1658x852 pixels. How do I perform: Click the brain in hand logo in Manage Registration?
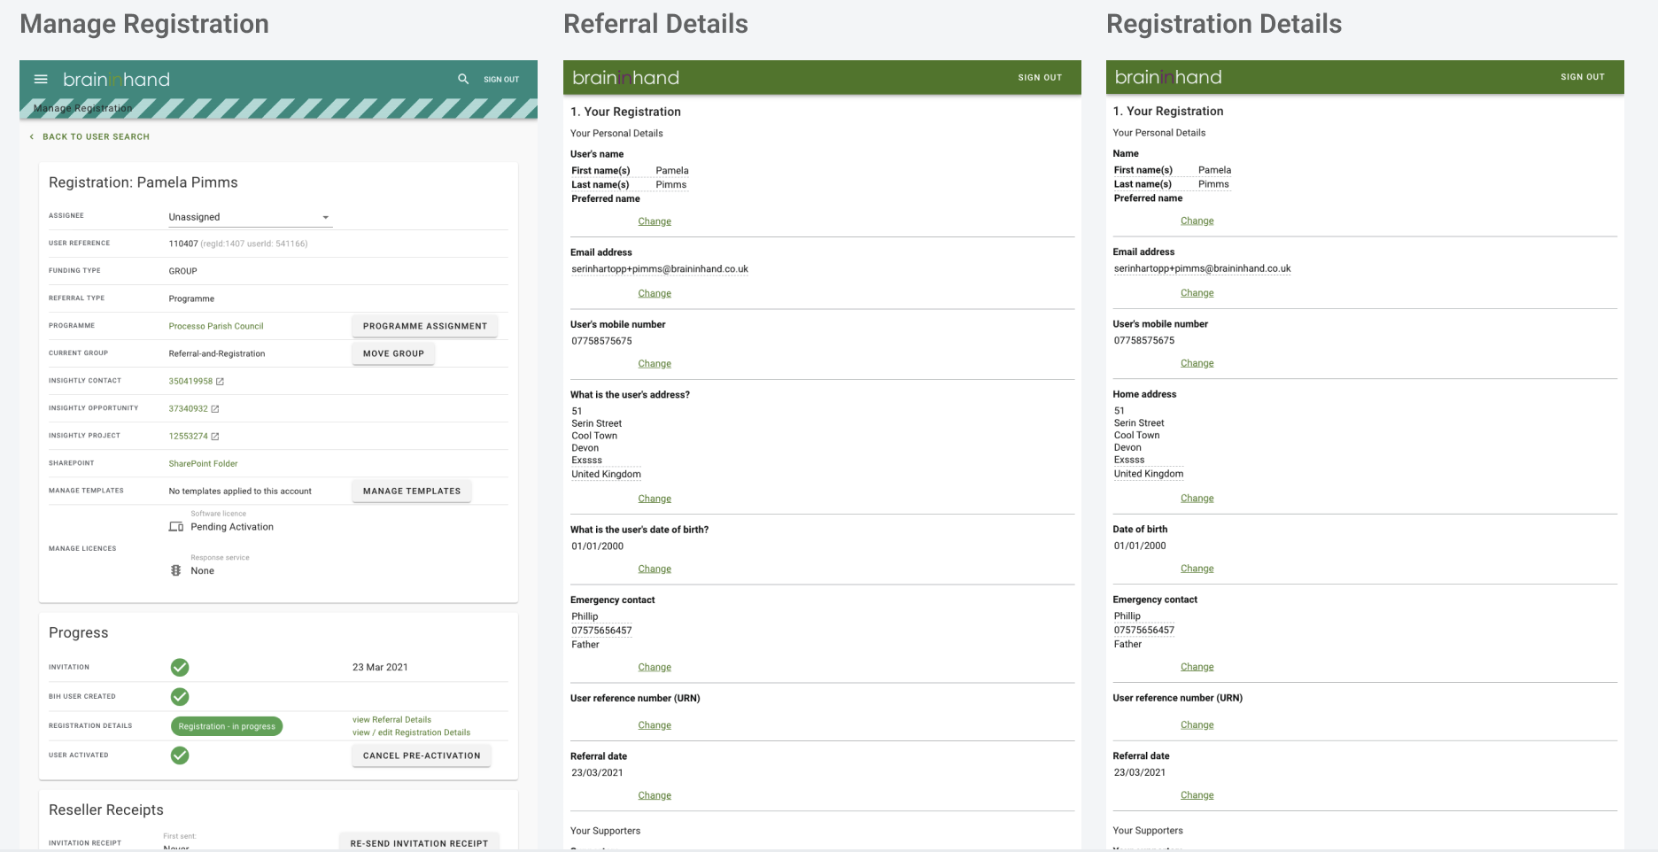116,79
